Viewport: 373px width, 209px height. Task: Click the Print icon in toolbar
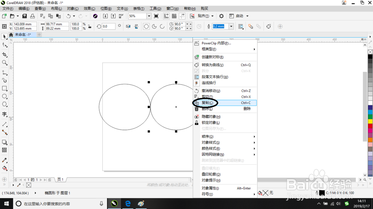click(x=32, y=16)
